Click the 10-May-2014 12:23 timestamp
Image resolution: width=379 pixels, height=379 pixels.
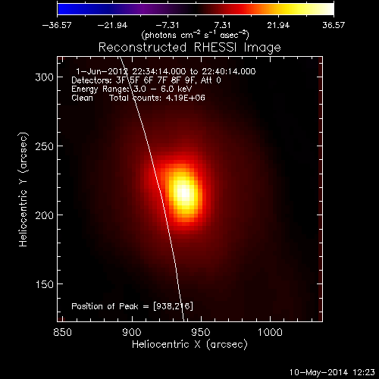point(332,372)
